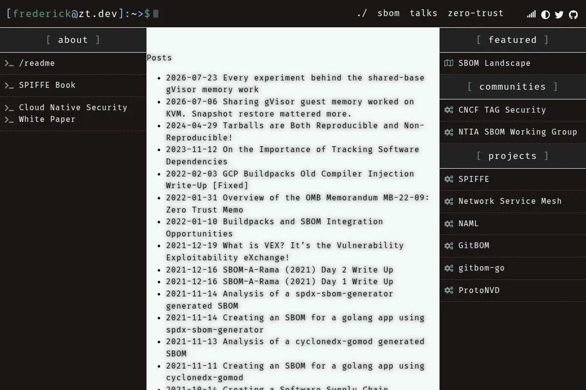The width and height of the screenshot is (586, 390).
Task: Click the gears icon beside ProtoNVD
Action: [449, 291]
